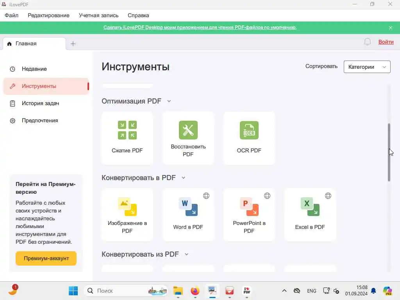The width and height of the screenshot is (400, 300).
Task: Open taskbar clock 15:08
Action: [x=356, y=291]
